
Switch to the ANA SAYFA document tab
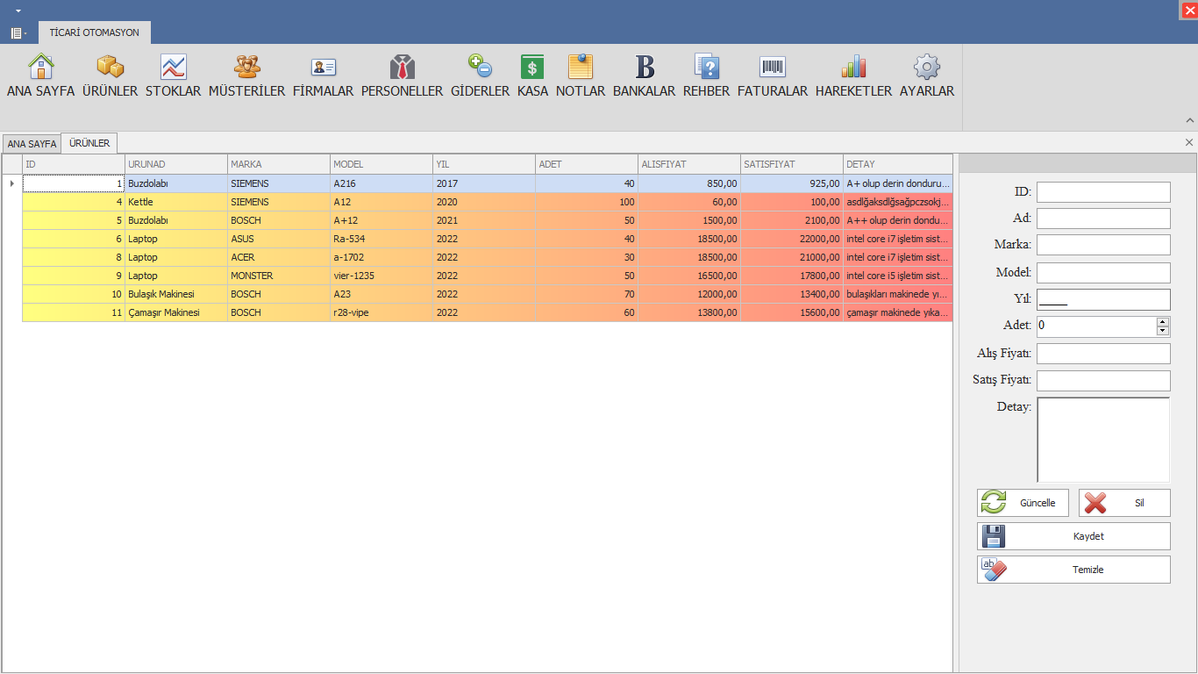click(32, 143)
